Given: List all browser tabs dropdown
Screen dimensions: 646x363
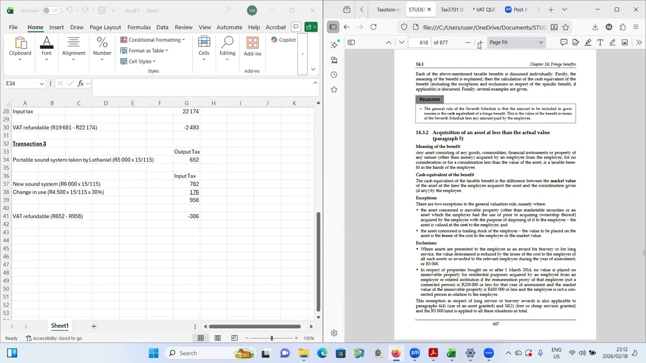Looking at the screenshot, I should pyautogui.click(x=564, y=10).
